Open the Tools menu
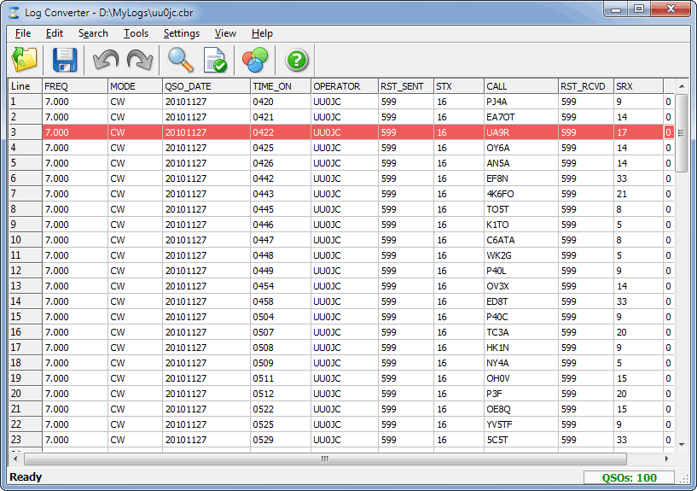Viewport: 697px width, 491px height. tap(136, 33)
